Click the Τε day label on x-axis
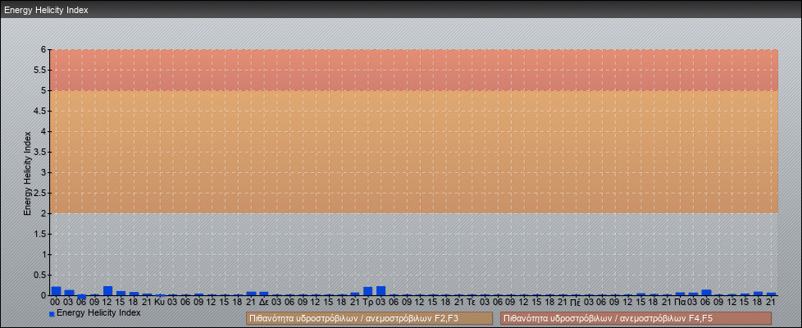Image resolution: width=802 pixels, height=328 pixels. coord(472,302)
